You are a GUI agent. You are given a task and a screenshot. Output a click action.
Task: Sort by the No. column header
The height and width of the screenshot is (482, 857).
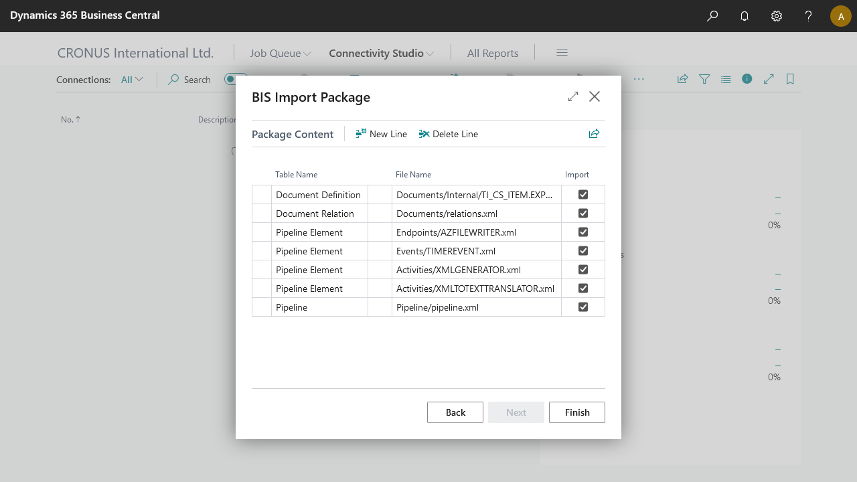pyautogui.click(x=70, y=120)
